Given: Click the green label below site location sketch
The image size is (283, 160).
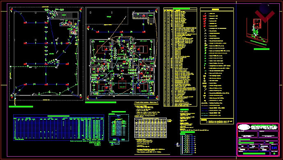Looking at the screenshot, I should coord(262,49).
